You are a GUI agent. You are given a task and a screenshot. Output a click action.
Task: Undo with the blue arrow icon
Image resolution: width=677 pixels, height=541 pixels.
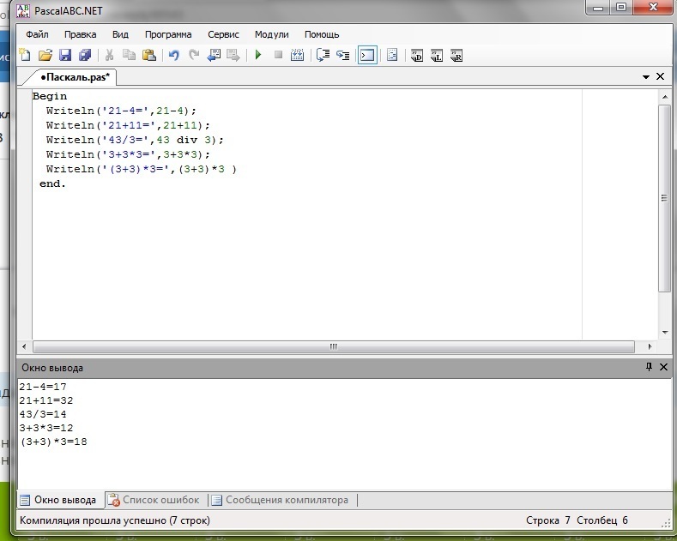[x=174, y=55]
